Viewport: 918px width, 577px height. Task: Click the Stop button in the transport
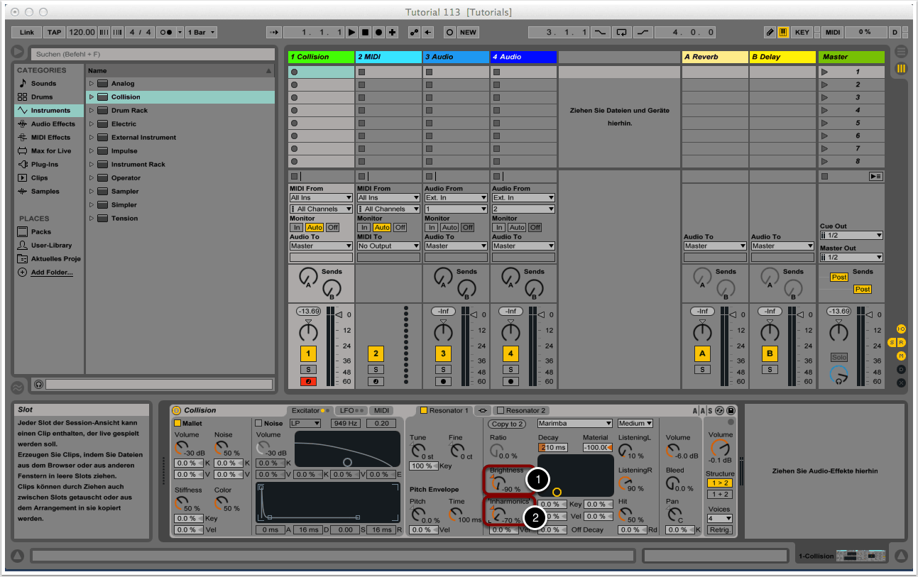365,32
